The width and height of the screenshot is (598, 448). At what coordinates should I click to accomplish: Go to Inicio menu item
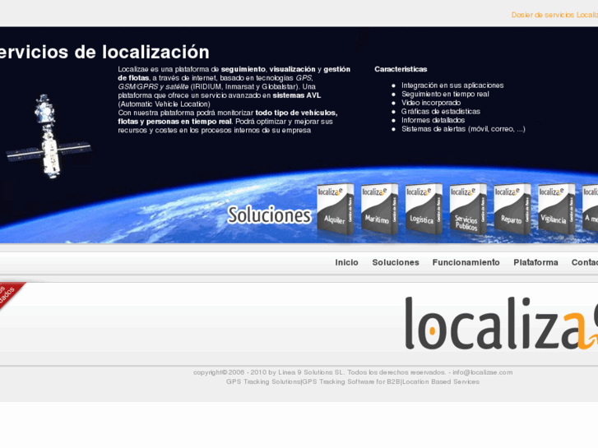346,262
